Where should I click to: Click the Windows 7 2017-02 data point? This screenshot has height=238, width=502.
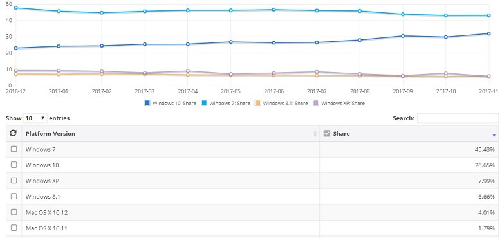(102, 13)
